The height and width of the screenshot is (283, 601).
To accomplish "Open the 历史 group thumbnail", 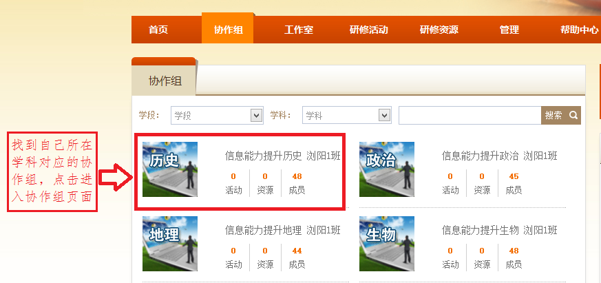I will tap(170, 169).
